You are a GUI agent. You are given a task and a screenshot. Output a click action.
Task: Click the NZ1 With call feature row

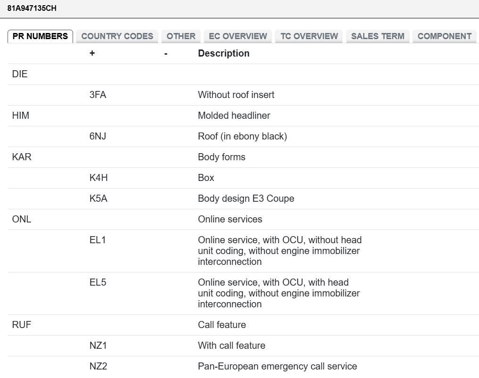[243, 345]
